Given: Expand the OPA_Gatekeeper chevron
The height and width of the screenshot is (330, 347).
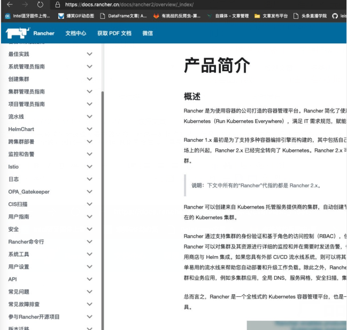Looking at the screenshot, I should [x=89, y=191].
